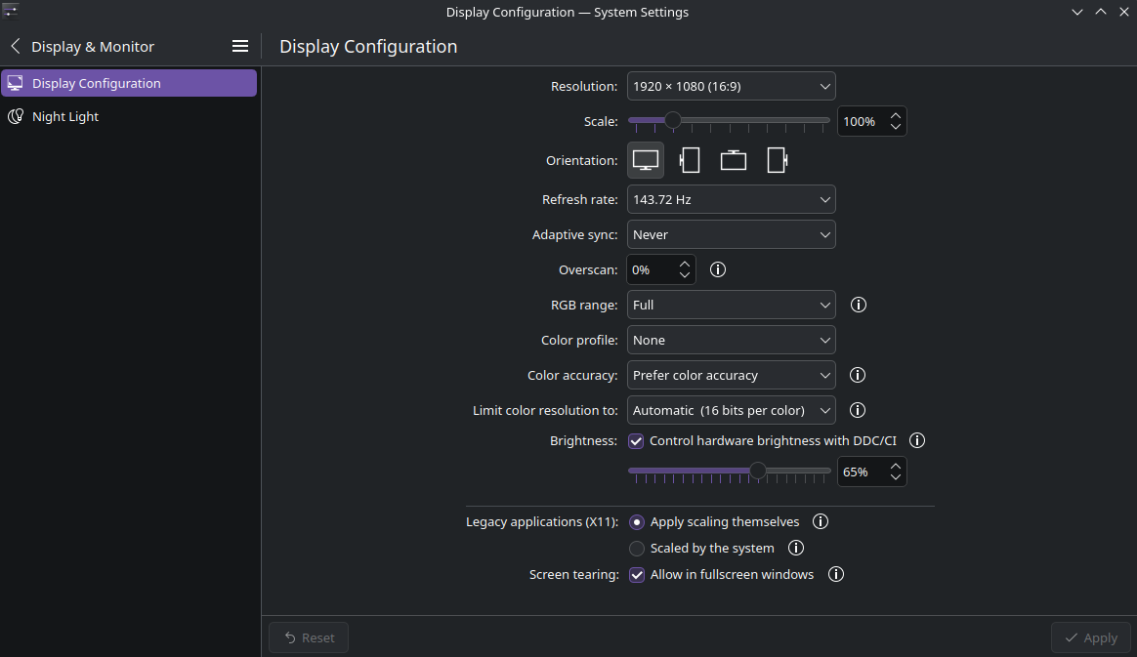Toggle Control hardware brightness with DDC/CI
This screenshot has height=657, width=1137.
click(636, 441)
